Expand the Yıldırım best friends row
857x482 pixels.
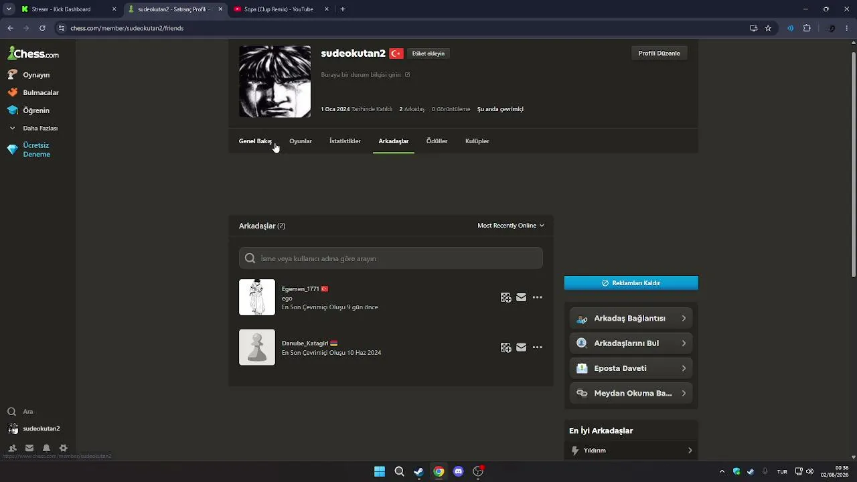631,451
